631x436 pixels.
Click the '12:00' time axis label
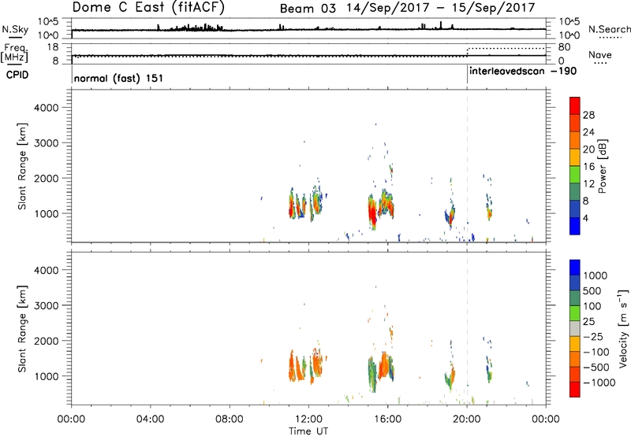[x=308, y=419]
